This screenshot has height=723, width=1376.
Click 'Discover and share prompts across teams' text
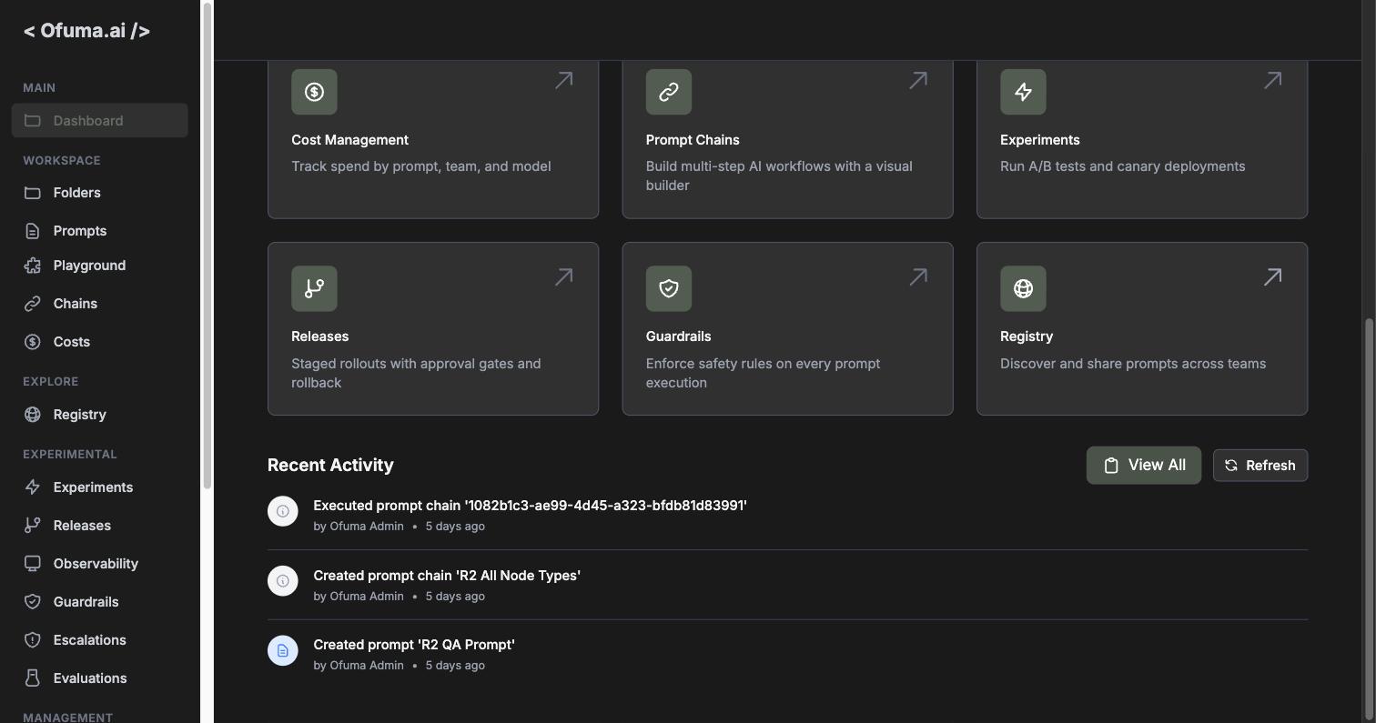tap(1133, 364)
